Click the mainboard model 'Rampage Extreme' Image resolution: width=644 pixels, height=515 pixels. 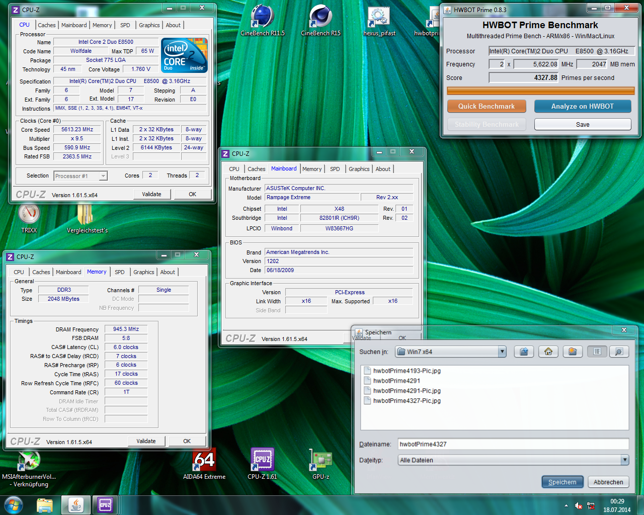tap(312, 197)
